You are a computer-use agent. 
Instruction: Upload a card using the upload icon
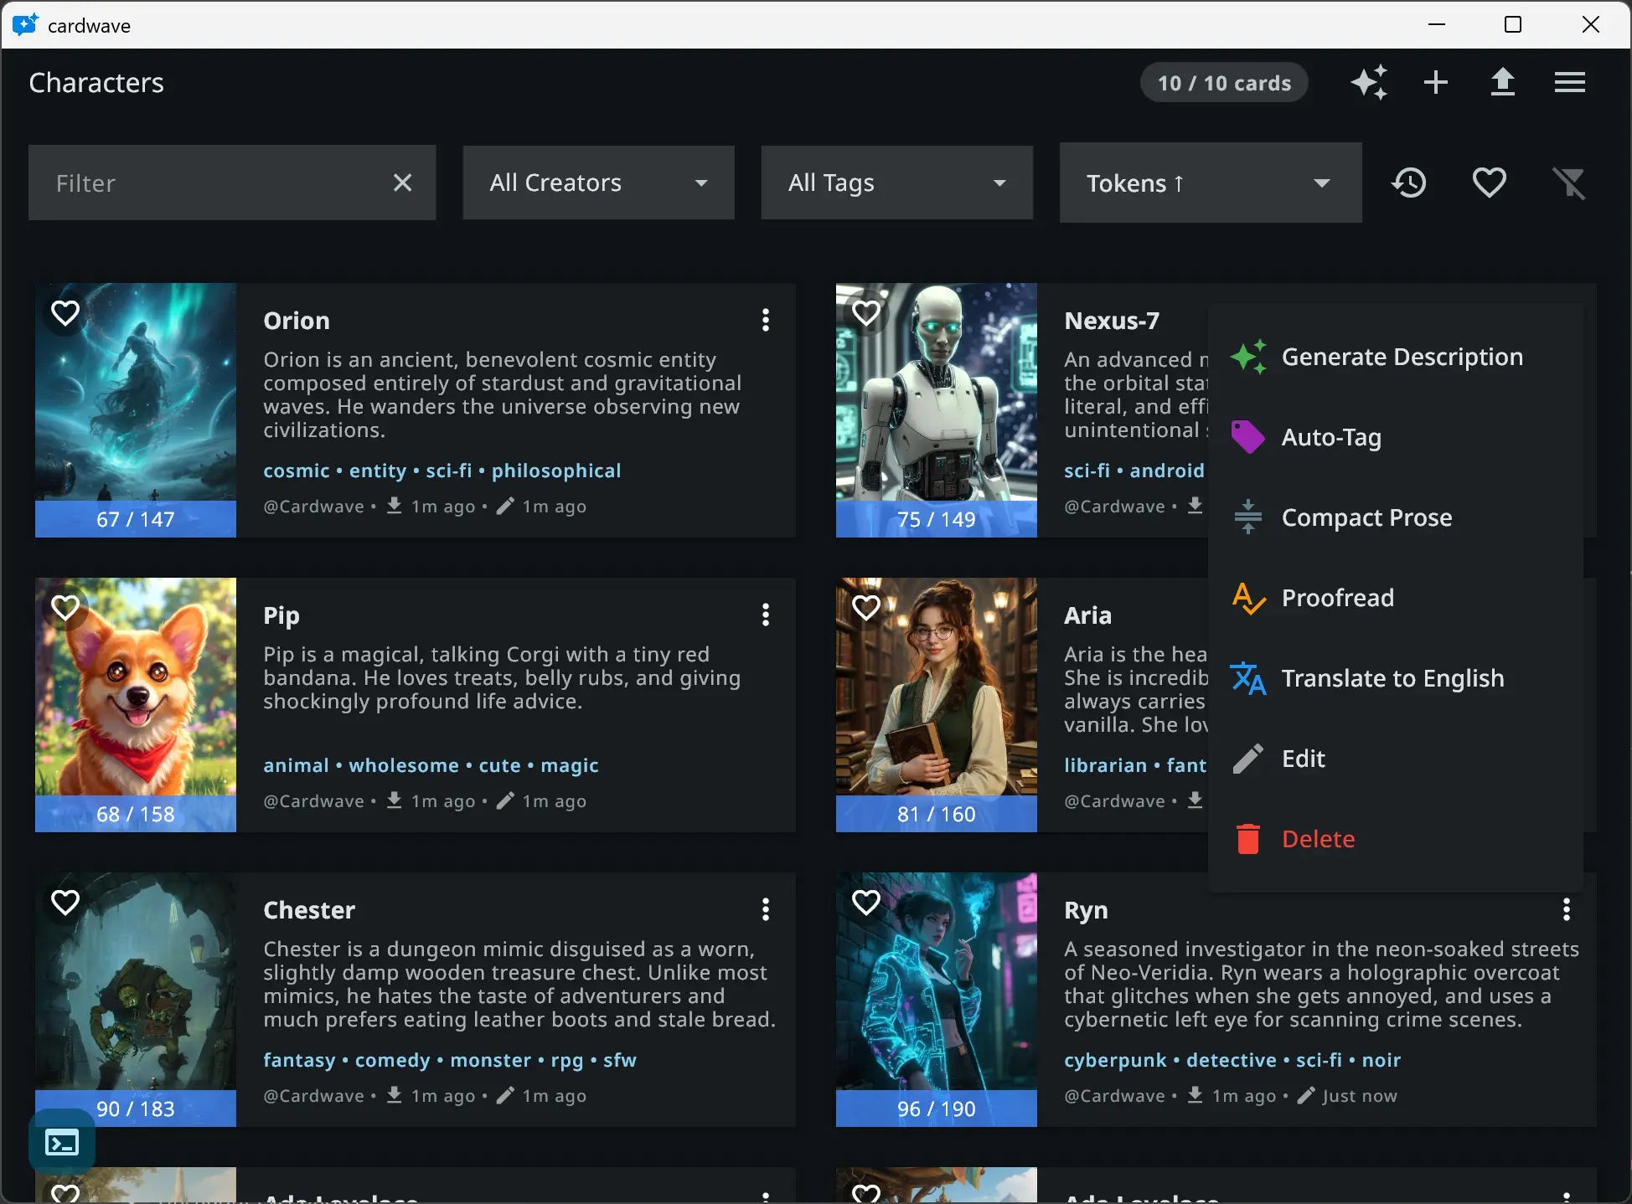(1502, 82)
